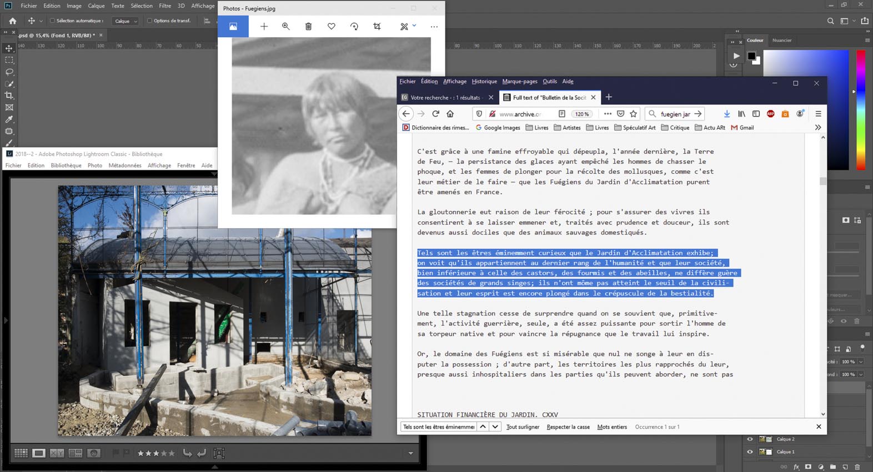Viewport: 873px width, 472px height.
Task: Add to favorites with Photos heart icon
Action: pyautogui.click(x=332, y=27)
